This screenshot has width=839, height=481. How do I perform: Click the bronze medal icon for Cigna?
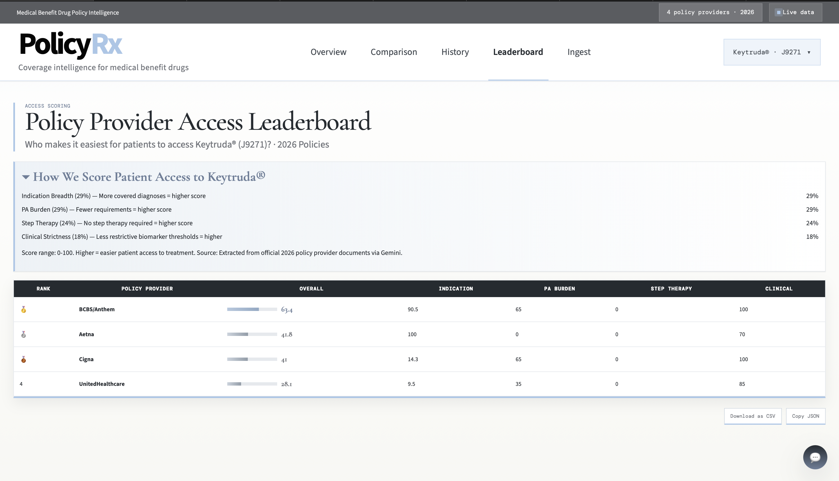tap(24, 360)
